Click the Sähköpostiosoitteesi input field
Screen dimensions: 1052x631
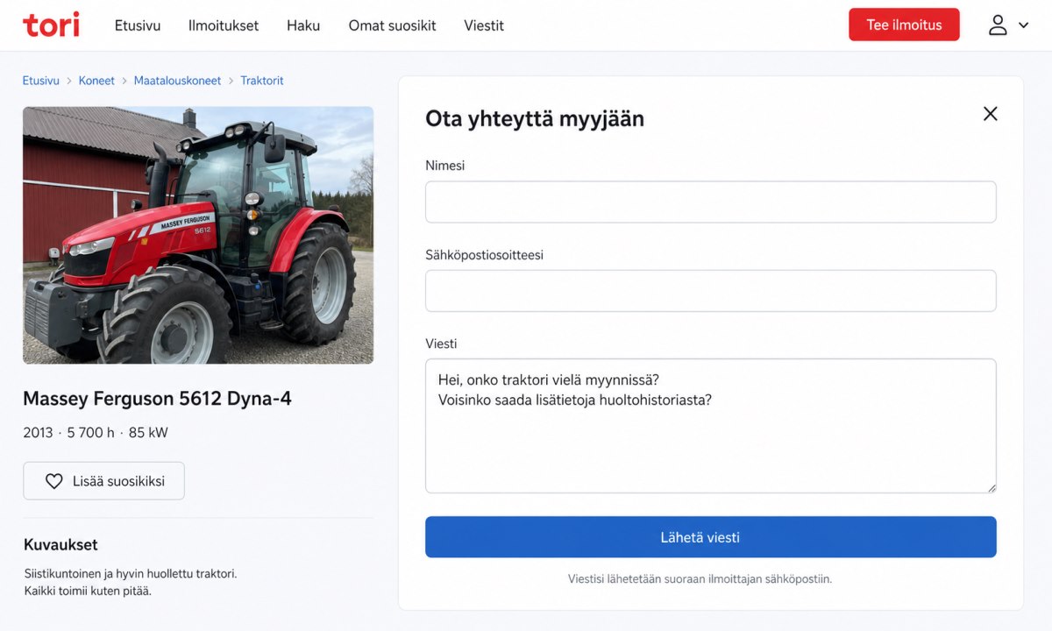pyautogui.click(x=710, y=291)
